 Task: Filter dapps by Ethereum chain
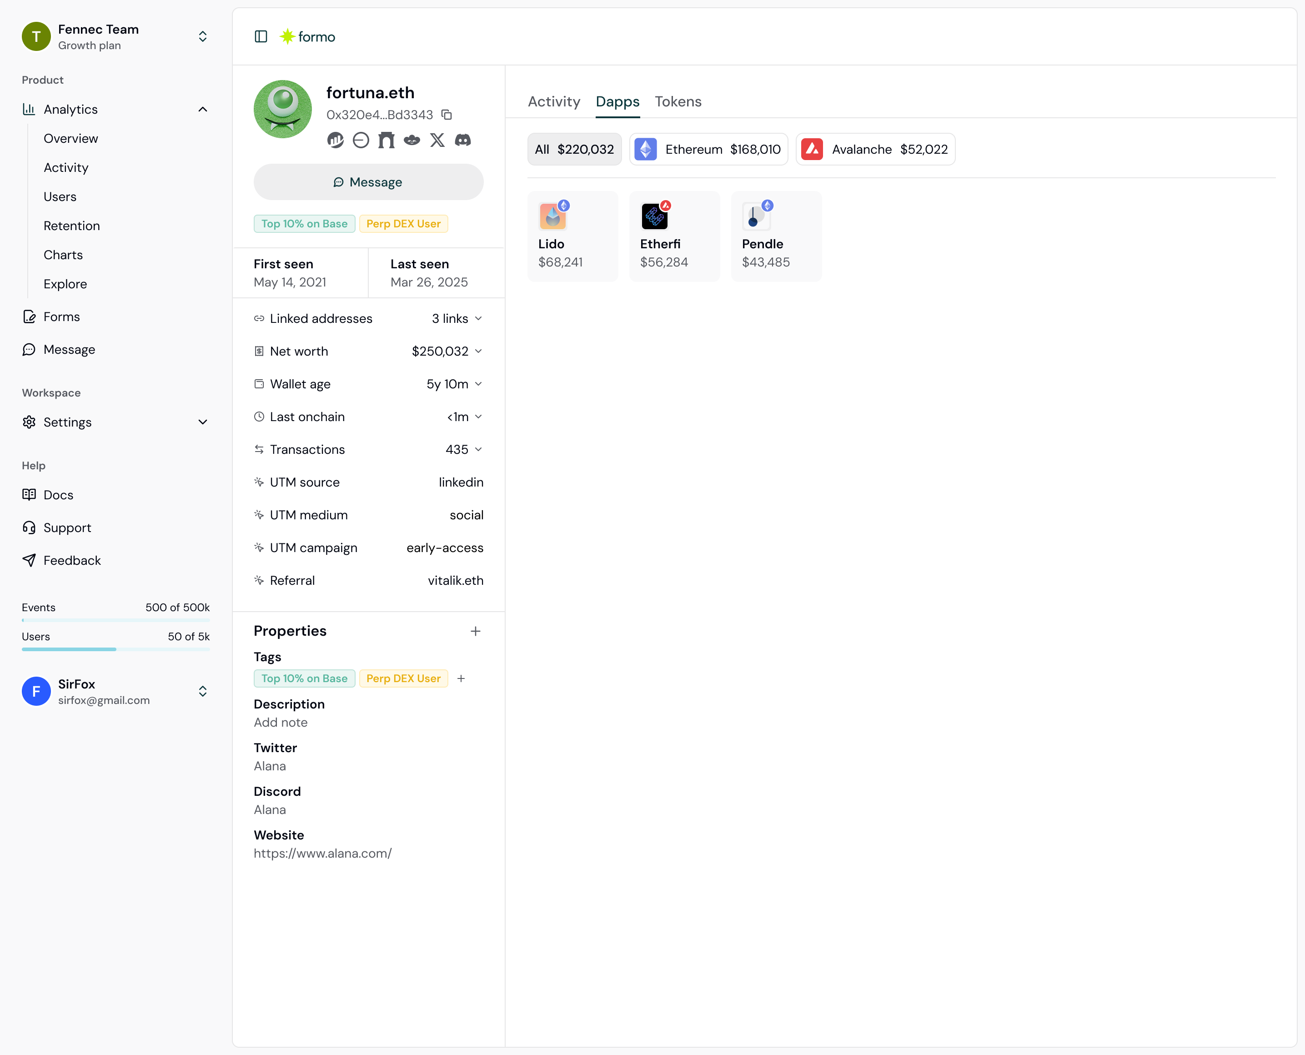click(x=708, y=150)
